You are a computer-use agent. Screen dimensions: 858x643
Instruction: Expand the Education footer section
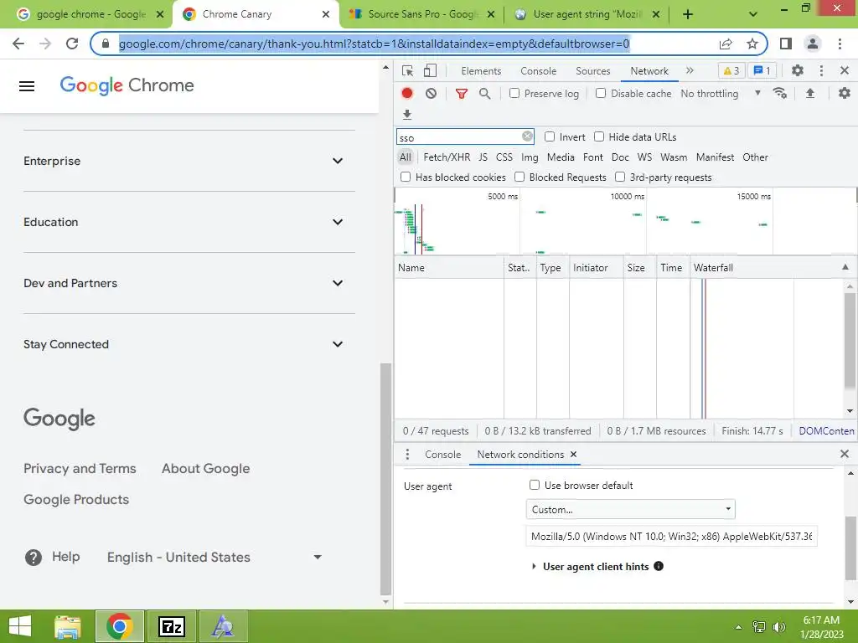pyautogui.click(x=189, y=222)
